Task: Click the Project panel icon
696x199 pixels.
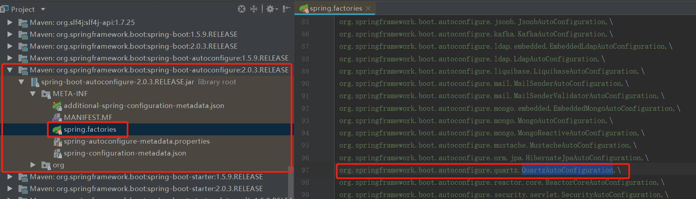Action: tap(4, 9)
